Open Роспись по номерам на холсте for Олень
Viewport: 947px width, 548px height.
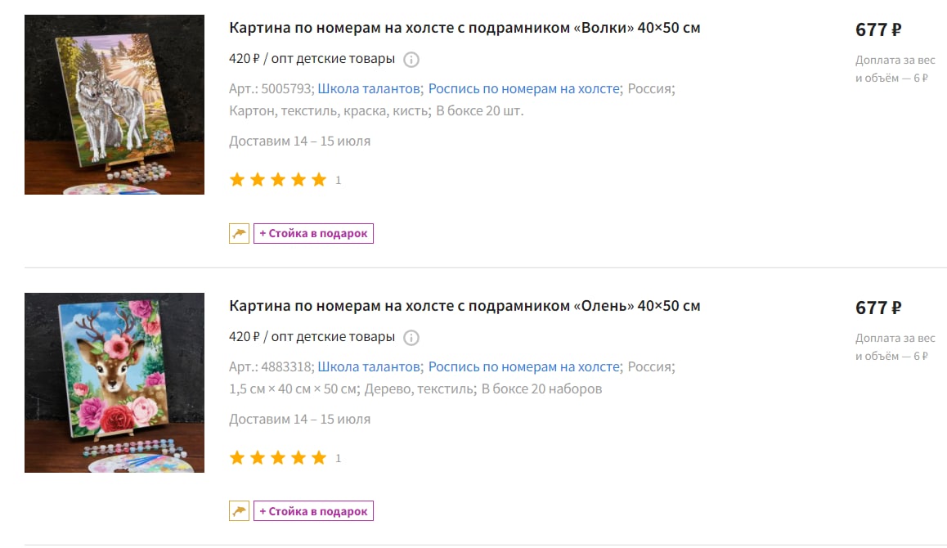tap(523, 366)
